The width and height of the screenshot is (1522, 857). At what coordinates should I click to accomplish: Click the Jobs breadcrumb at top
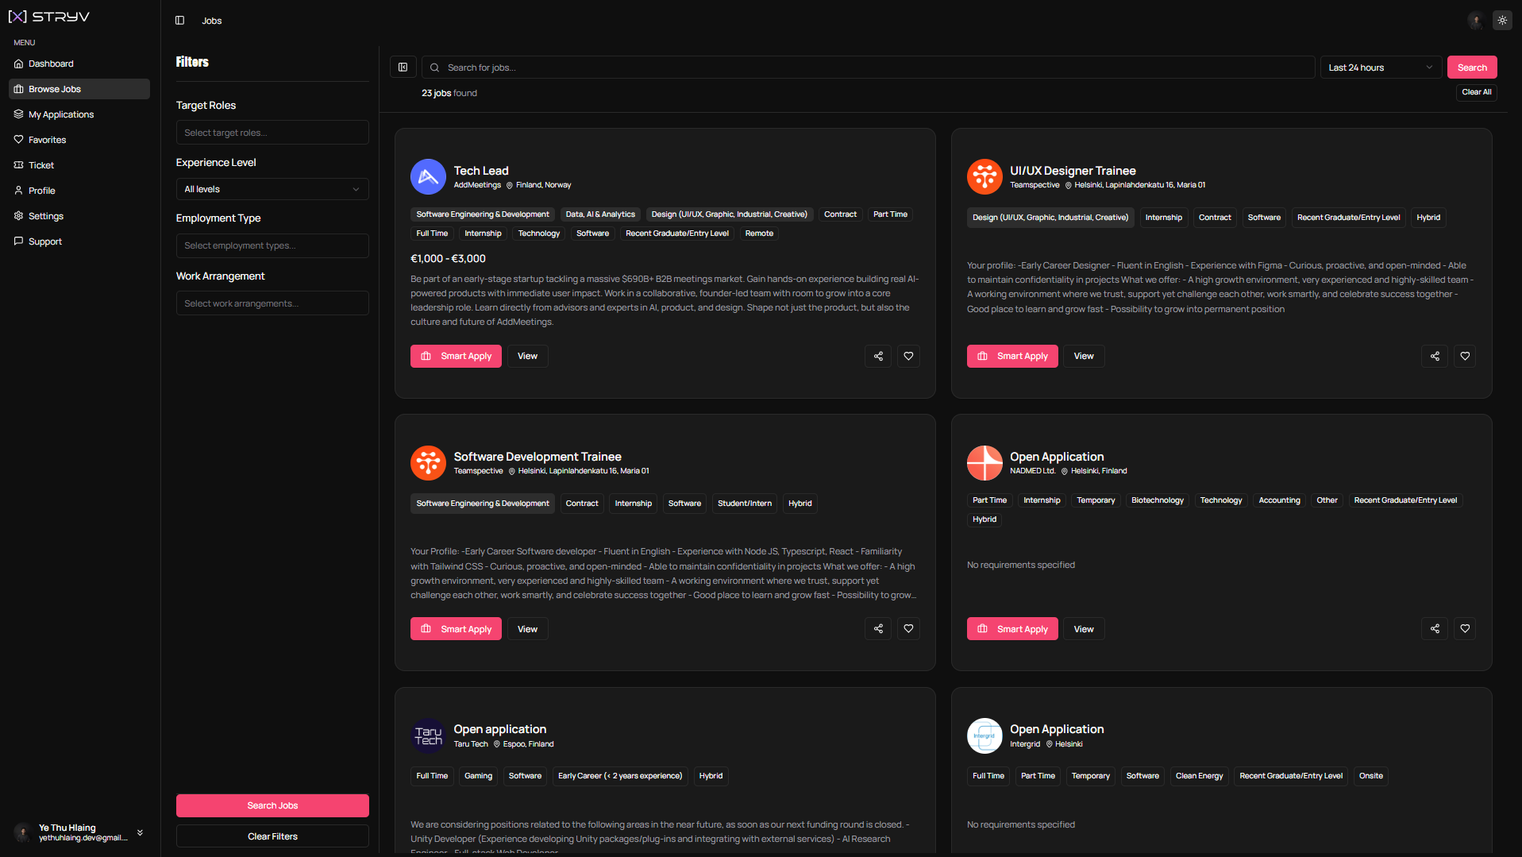212,21
